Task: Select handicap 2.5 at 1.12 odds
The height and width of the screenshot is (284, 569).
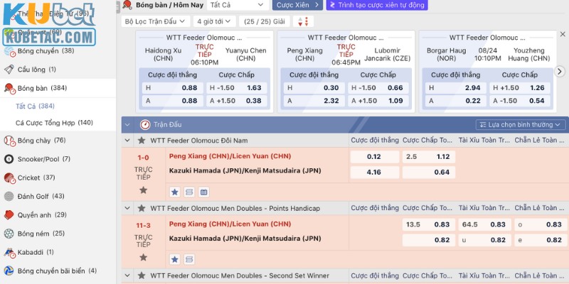Action: (x=429, y=157)
